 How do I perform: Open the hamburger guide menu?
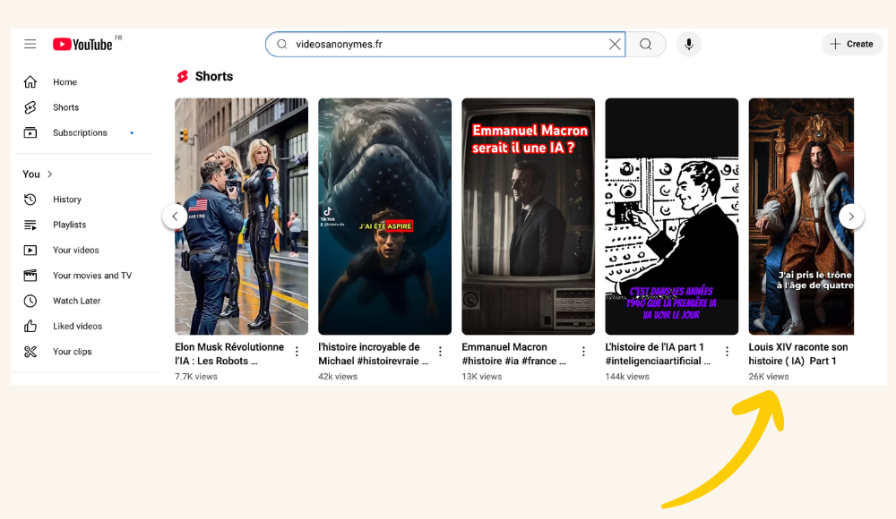30,44
